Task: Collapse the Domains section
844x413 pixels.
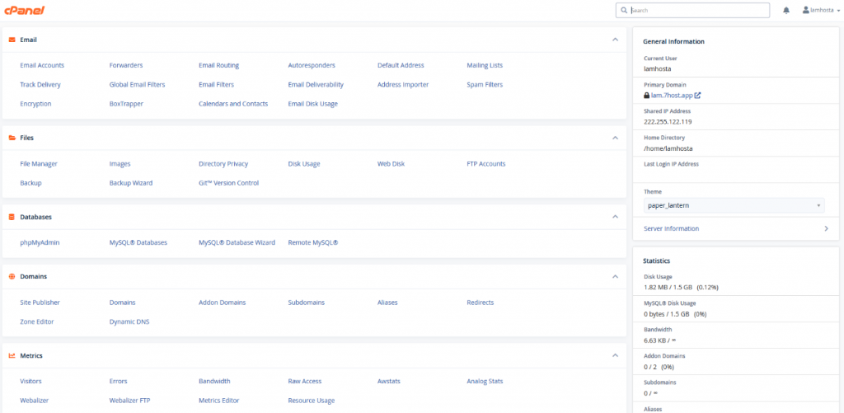Action: tap(615, 276)
